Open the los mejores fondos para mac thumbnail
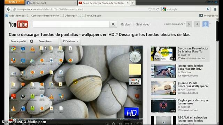Image resolution: width=223 pixels, height=125 pixels. point(163,71)
